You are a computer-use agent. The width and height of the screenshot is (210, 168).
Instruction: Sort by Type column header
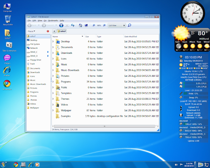pos(110,36)
